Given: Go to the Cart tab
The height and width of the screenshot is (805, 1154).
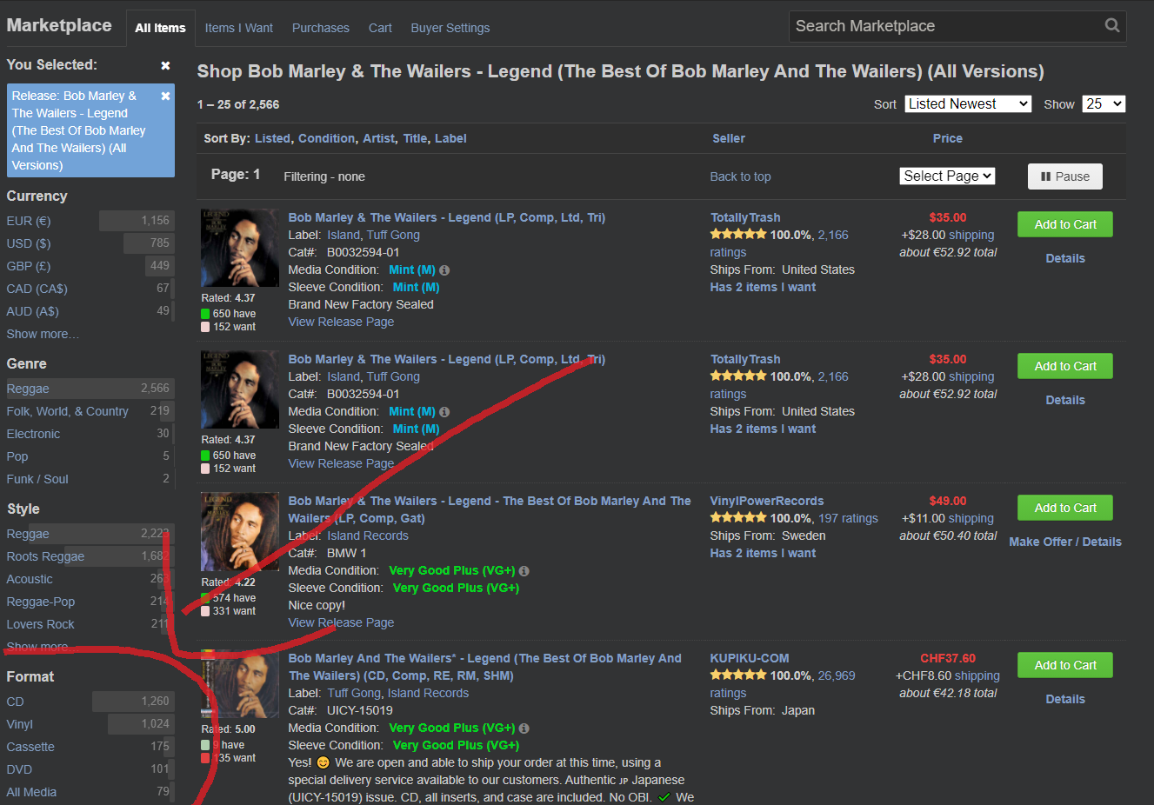Looking at the screenshot, I should [380, 28].
